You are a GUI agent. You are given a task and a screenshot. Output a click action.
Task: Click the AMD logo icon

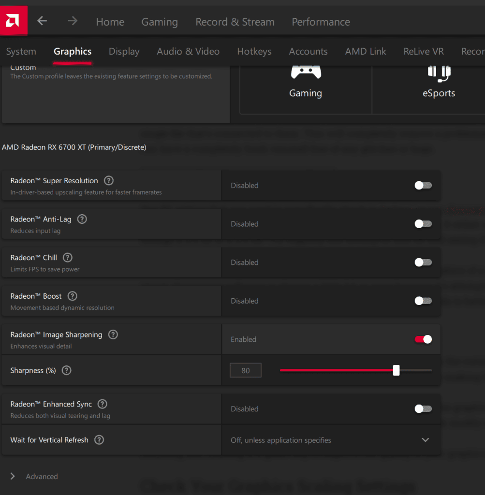(14, 20)
